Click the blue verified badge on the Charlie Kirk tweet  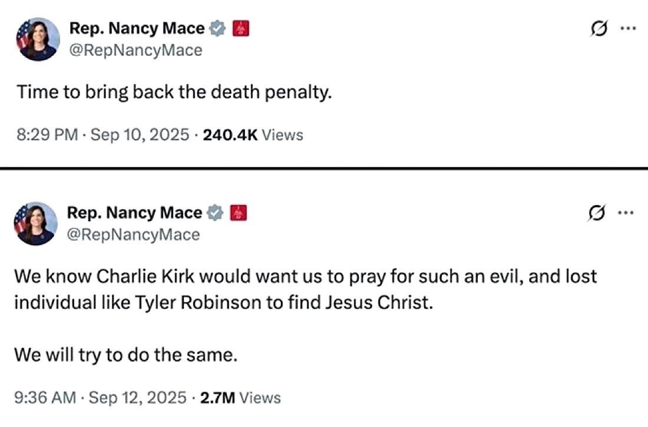pyautogui.click(x=216, y=212)
